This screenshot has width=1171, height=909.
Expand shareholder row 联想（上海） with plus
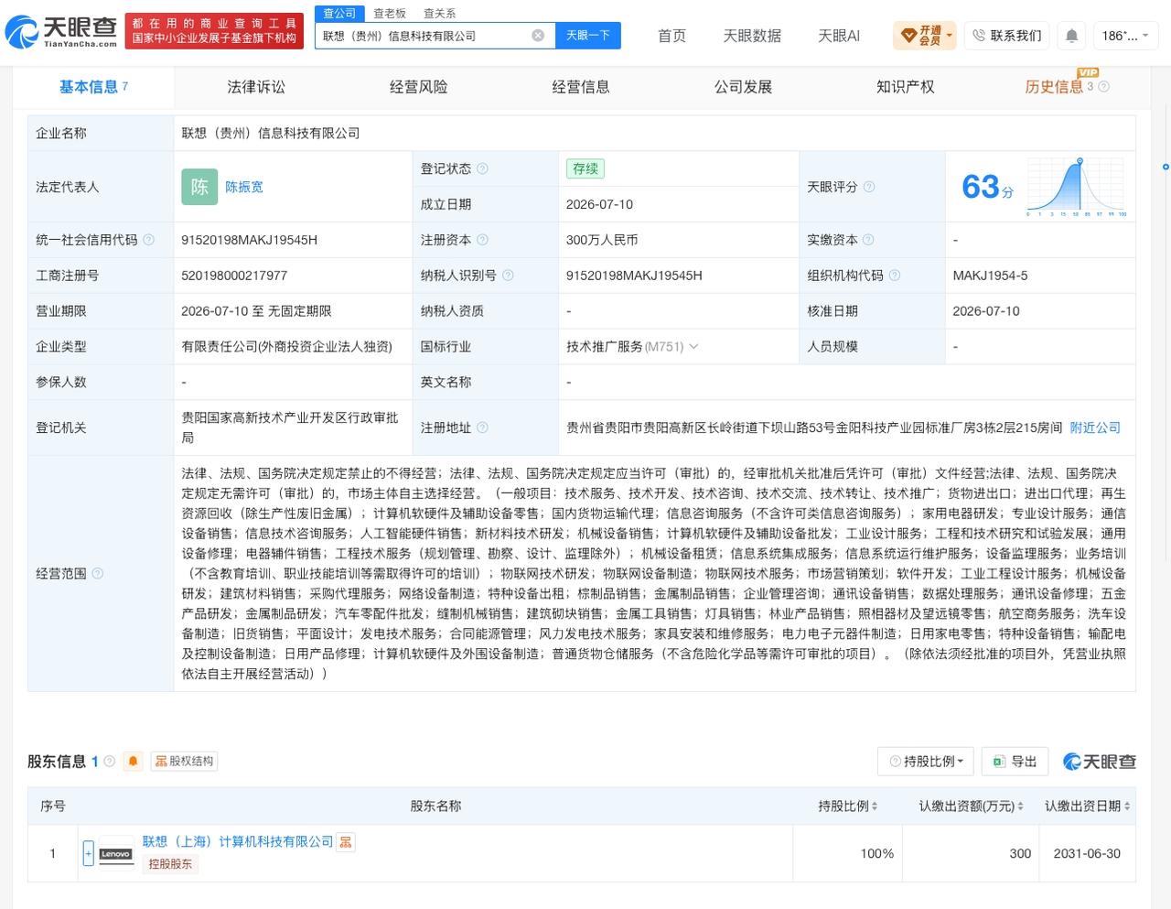point(88,853)
